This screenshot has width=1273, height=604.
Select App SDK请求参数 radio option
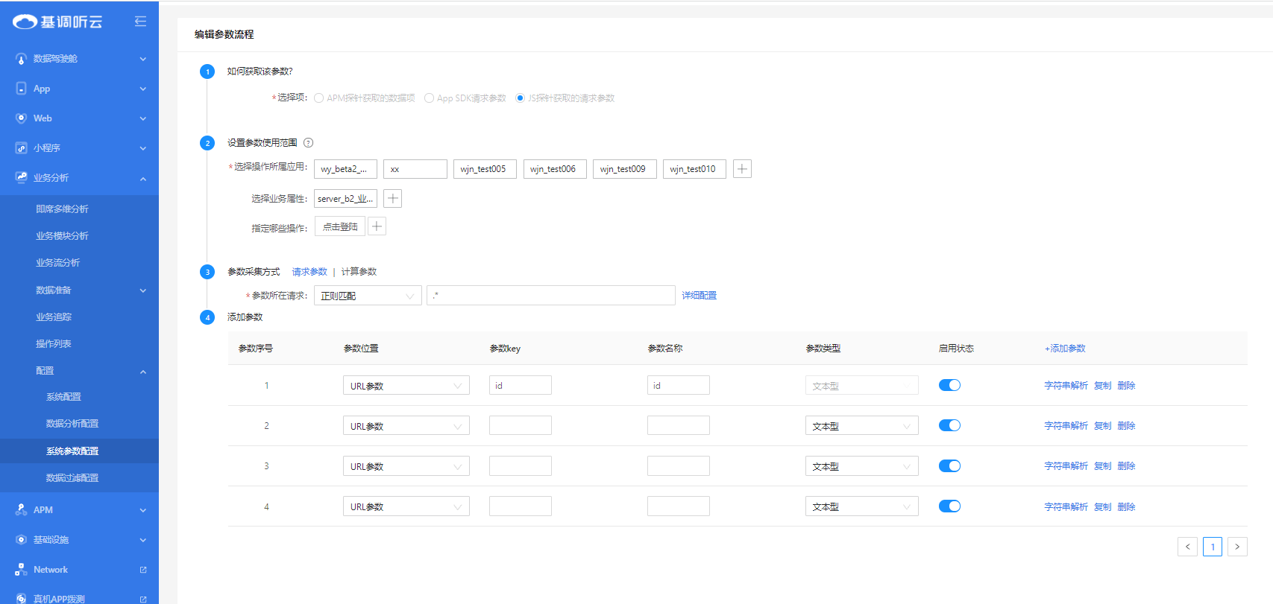(x=429, y=98)
